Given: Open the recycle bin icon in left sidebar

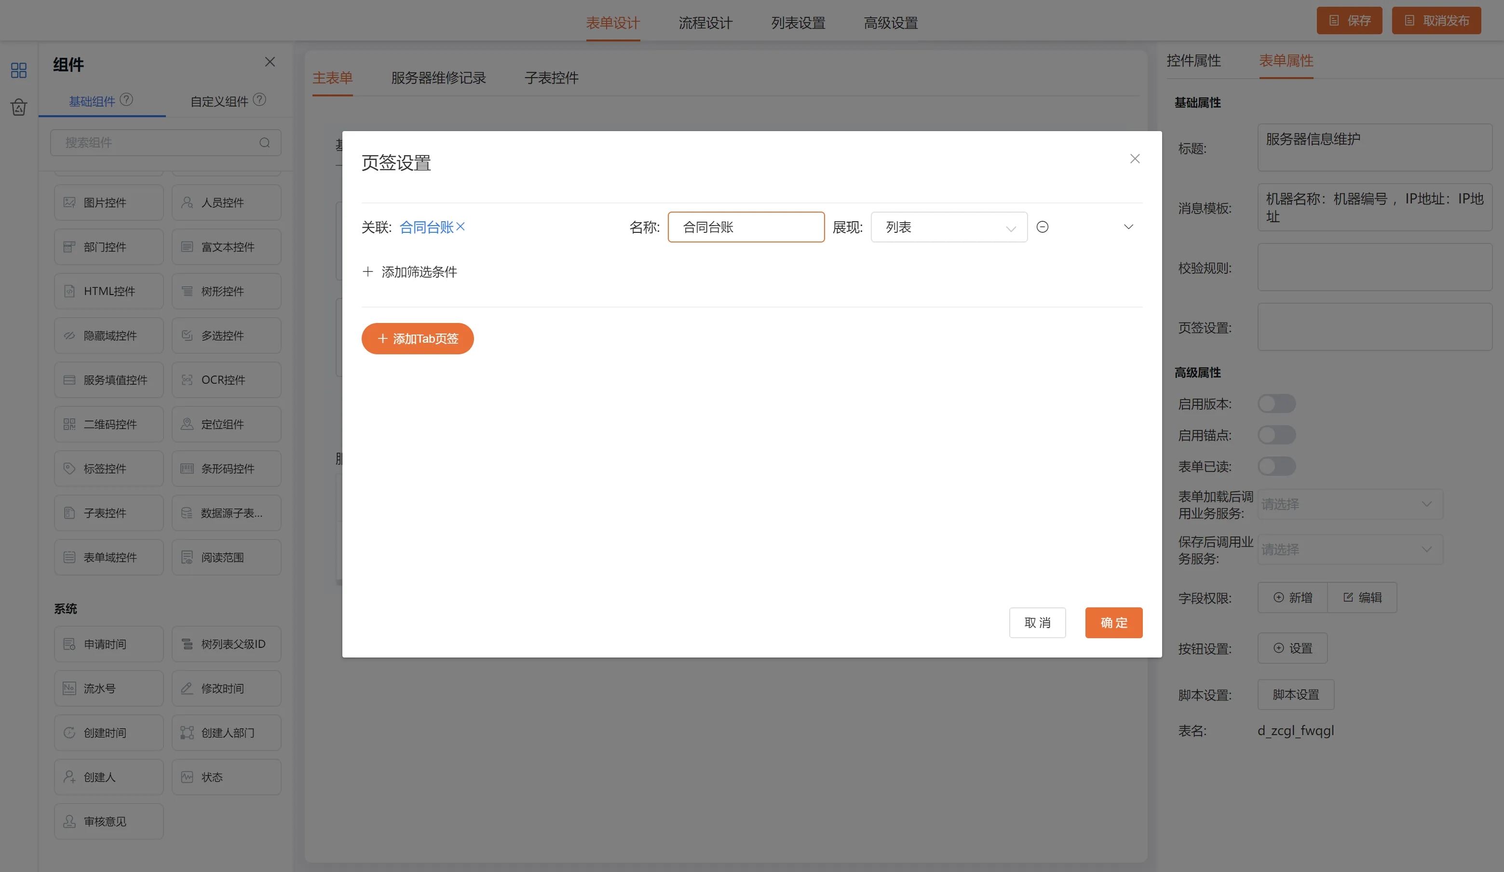Looking at the screenshot, I should pyautogui.click(x=18, y=107).
